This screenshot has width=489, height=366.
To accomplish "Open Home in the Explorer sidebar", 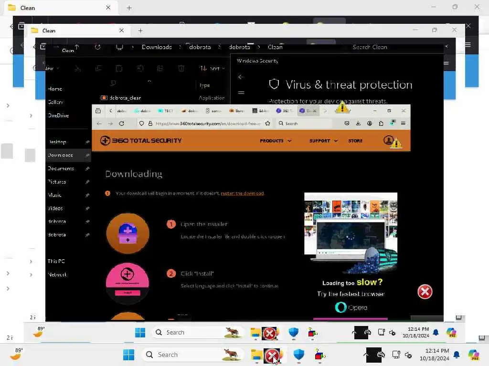I will (x=55, y=89).
